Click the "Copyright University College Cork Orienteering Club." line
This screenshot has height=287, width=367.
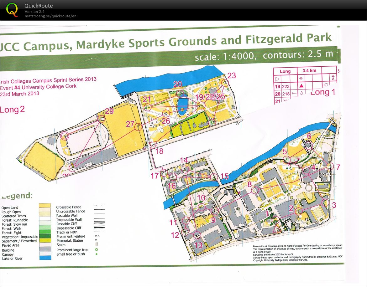pos(280,260)
